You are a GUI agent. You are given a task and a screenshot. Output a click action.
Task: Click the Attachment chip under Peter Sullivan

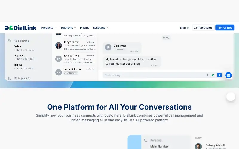[x=71, y=73]
